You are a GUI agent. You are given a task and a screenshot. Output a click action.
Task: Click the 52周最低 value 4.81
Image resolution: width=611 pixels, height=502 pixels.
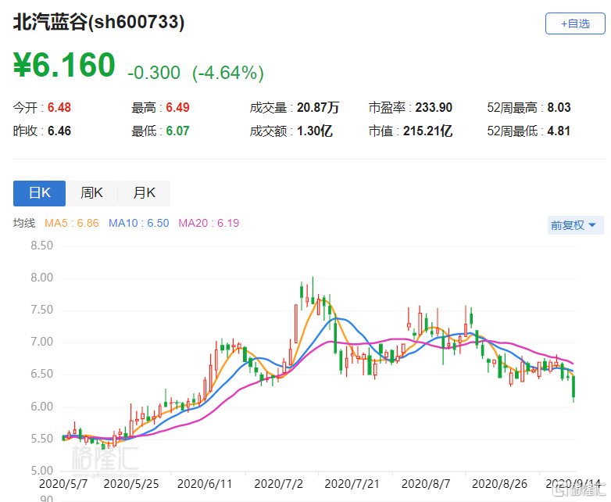click(559, 131)
